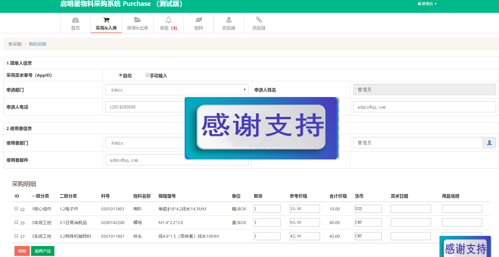Image resolution: width=499 pixels, height=257 pixels.
Task: Click the 1.2电子件 category cell
Action: tap(69, 209)
